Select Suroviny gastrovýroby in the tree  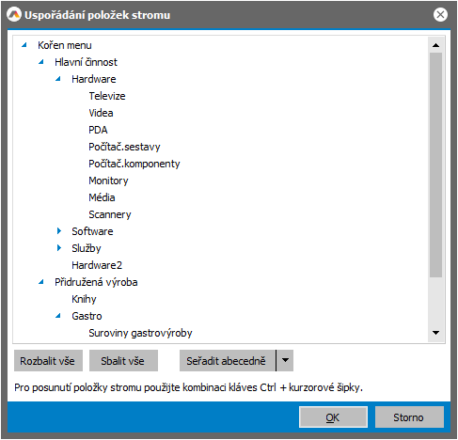point(140,333)
